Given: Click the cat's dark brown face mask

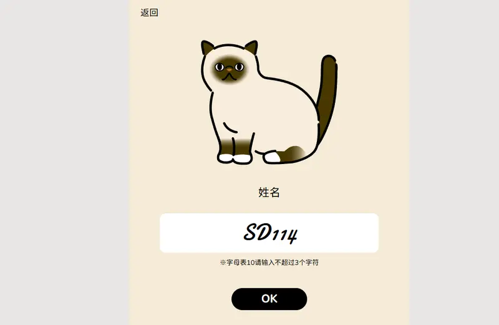Looking at the screenshot, I should (x=230, y=70).
